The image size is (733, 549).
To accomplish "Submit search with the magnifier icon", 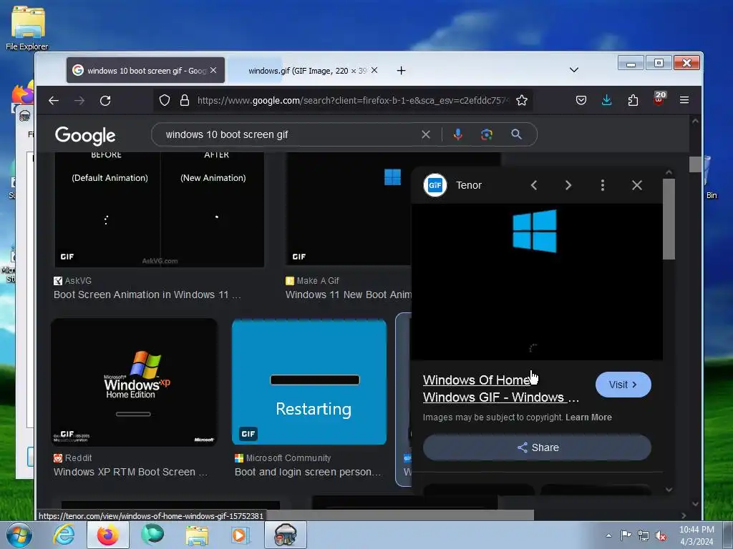I will tap(517, 134).
